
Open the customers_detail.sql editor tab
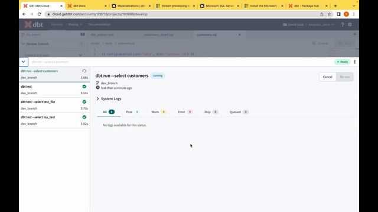(x=158, y=35)
